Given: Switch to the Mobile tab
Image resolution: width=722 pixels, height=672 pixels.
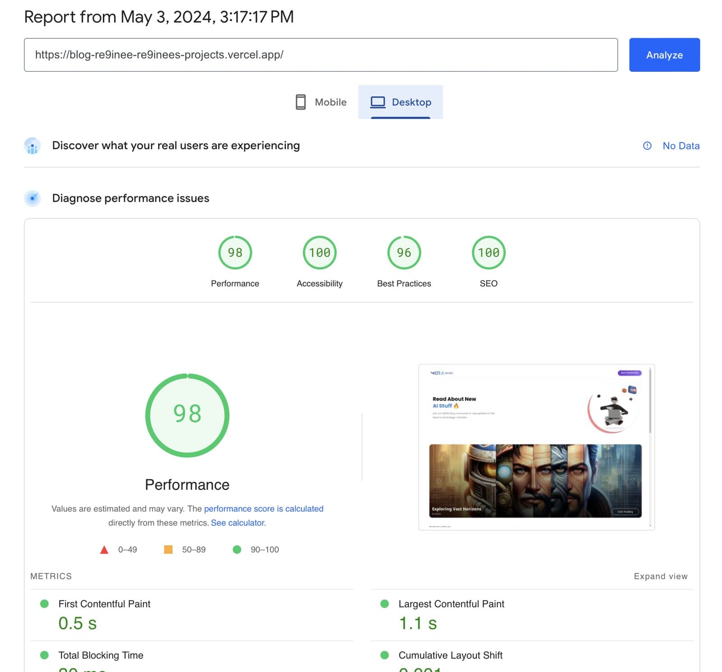Looking at the screenshot, I should (321, 102).
